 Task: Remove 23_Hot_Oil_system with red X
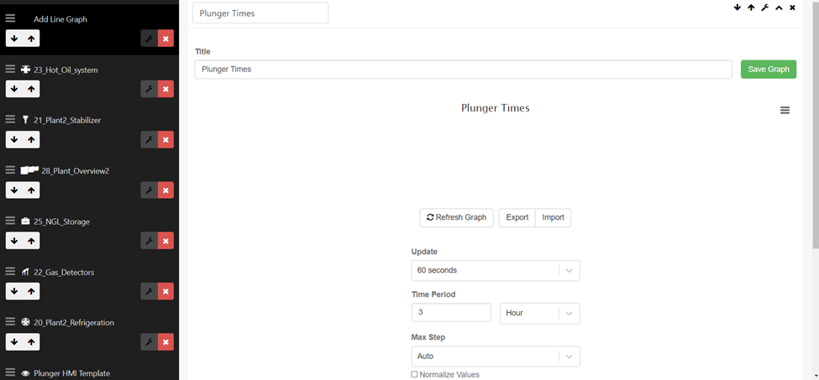165,89
